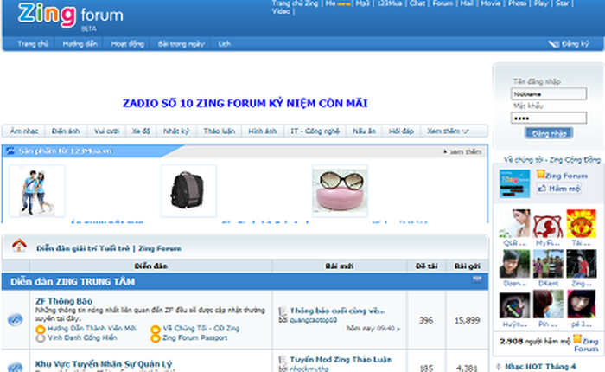Image resolution: width=605 pixels, height=372 pixels.
Task: Click the Vinh Danh Cống Hiến subforum icon
Action: click(40, 338)
